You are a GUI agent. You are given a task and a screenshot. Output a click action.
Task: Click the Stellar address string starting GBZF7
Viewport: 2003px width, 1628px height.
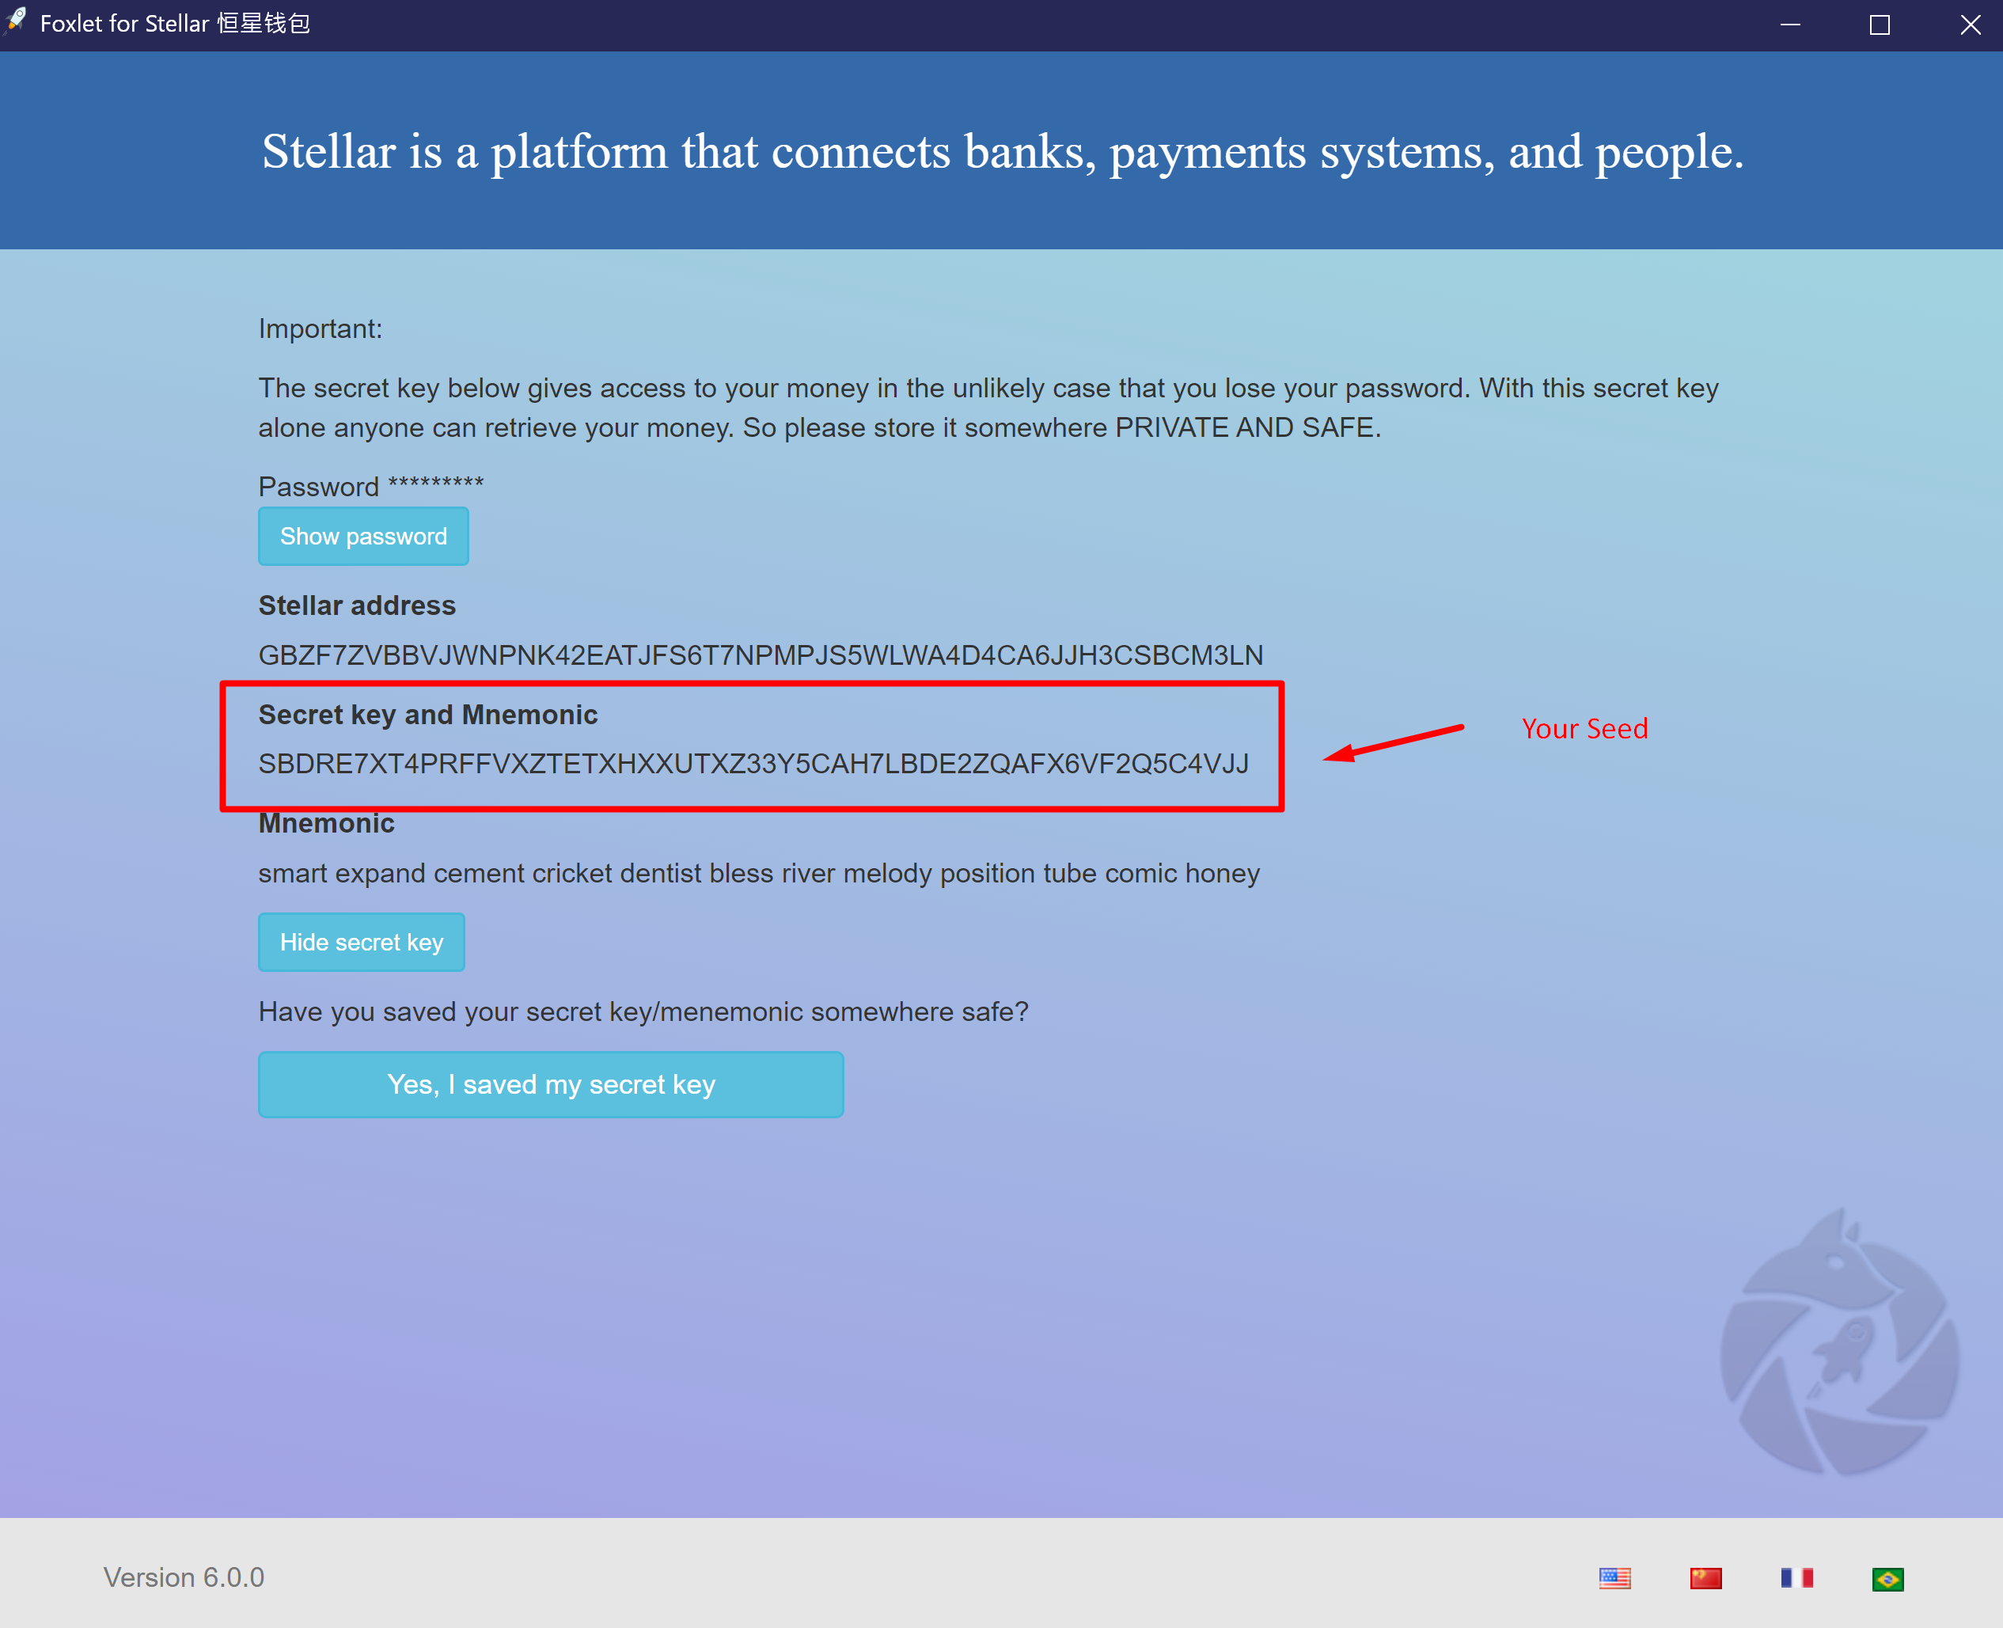pyautogui.click(x=761, y=655)
